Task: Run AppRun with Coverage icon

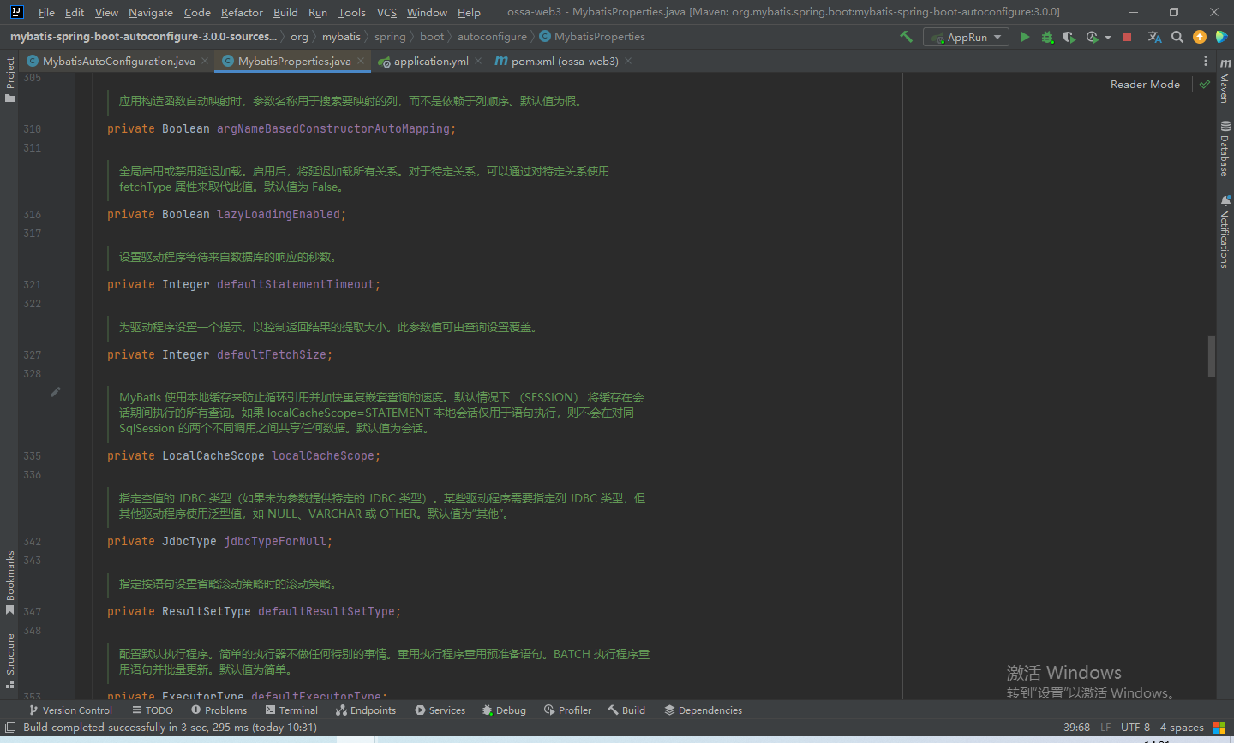Action: (x=1069, y=37)
